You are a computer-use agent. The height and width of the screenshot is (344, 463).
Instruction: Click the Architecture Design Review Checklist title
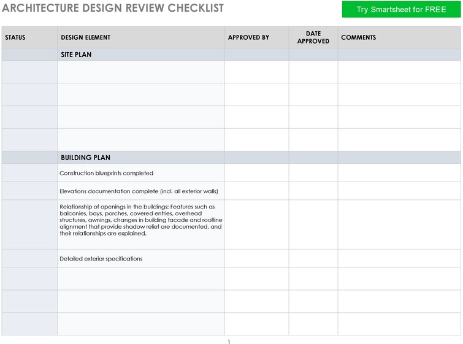click(x=113, y=8)
